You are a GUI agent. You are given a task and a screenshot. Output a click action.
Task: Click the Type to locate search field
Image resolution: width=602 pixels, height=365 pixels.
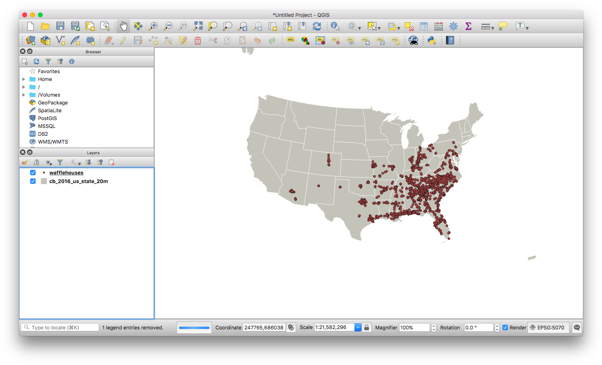tap(63, 327)
